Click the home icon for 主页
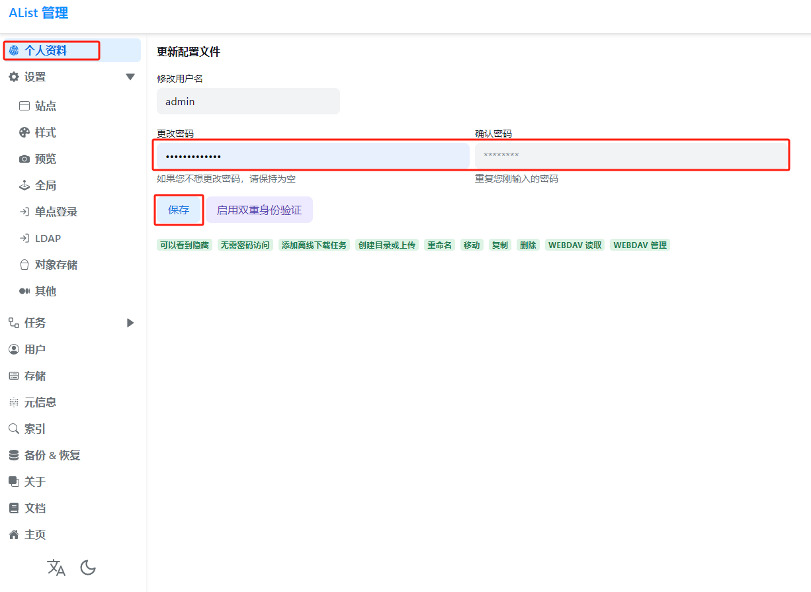This screenshot has width=811, height=592. coord(13,534)
